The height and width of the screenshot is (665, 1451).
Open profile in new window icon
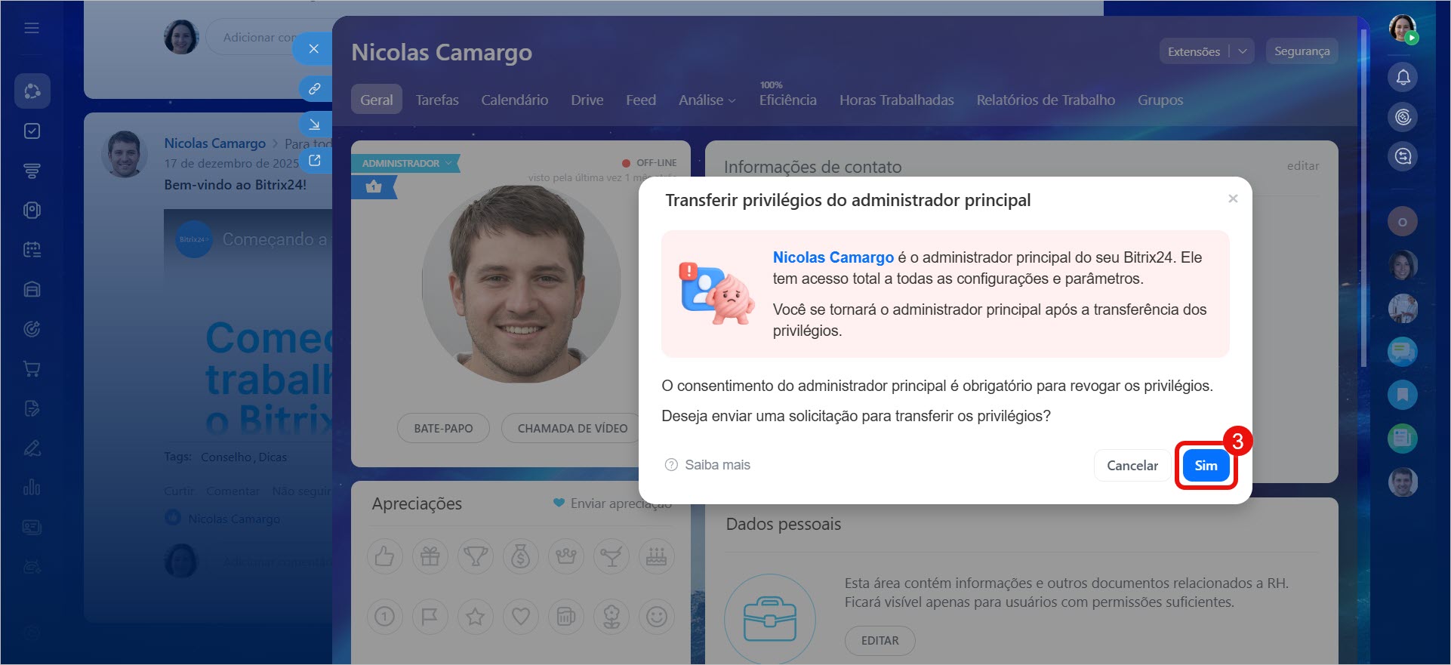[x=314, y=160]
